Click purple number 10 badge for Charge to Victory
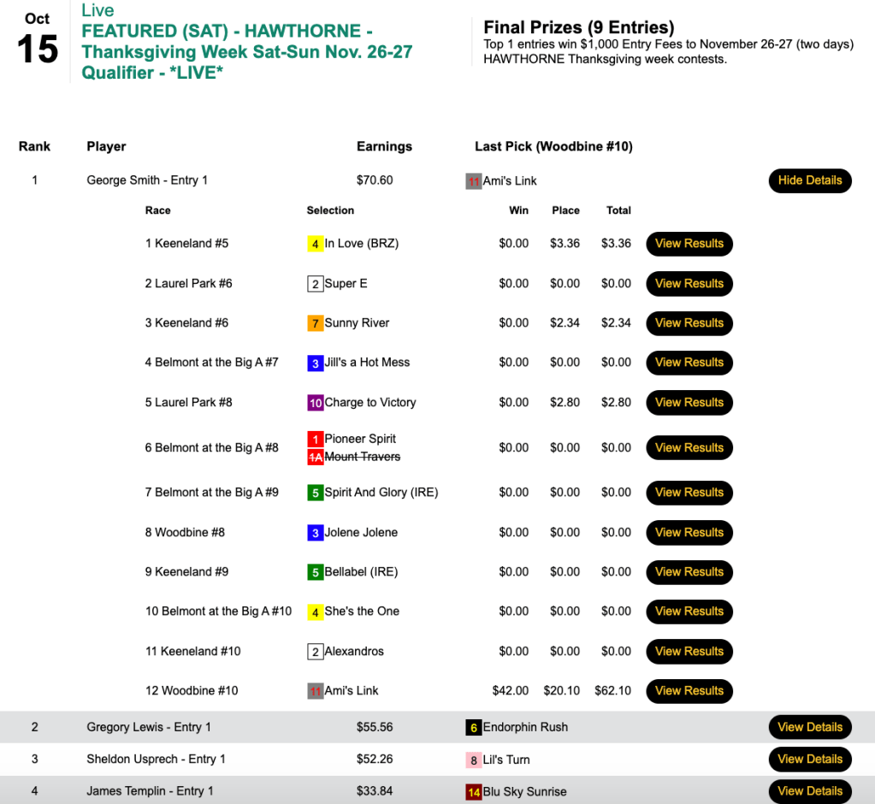Screen dimensions: 875x804 point(316,403)
